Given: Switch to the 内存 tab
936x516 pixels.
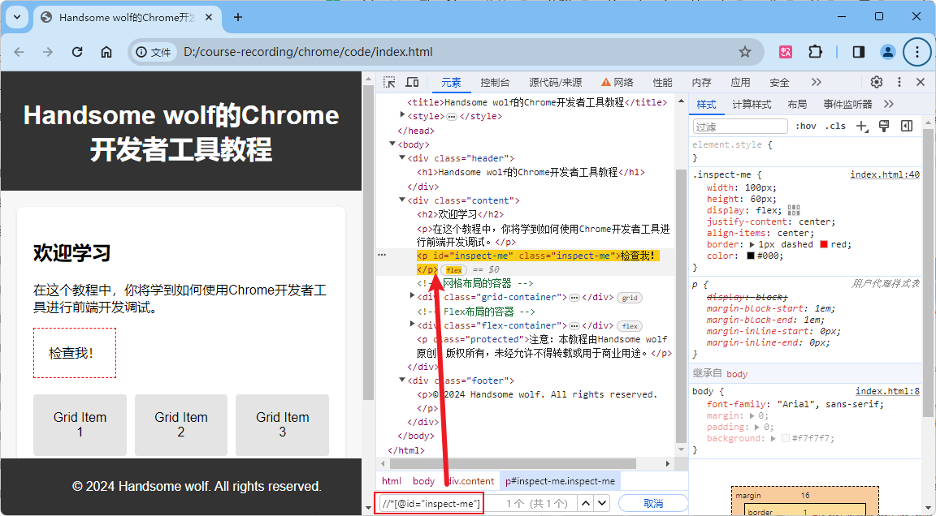Looking at the screenshot, I should pos(701,83).
